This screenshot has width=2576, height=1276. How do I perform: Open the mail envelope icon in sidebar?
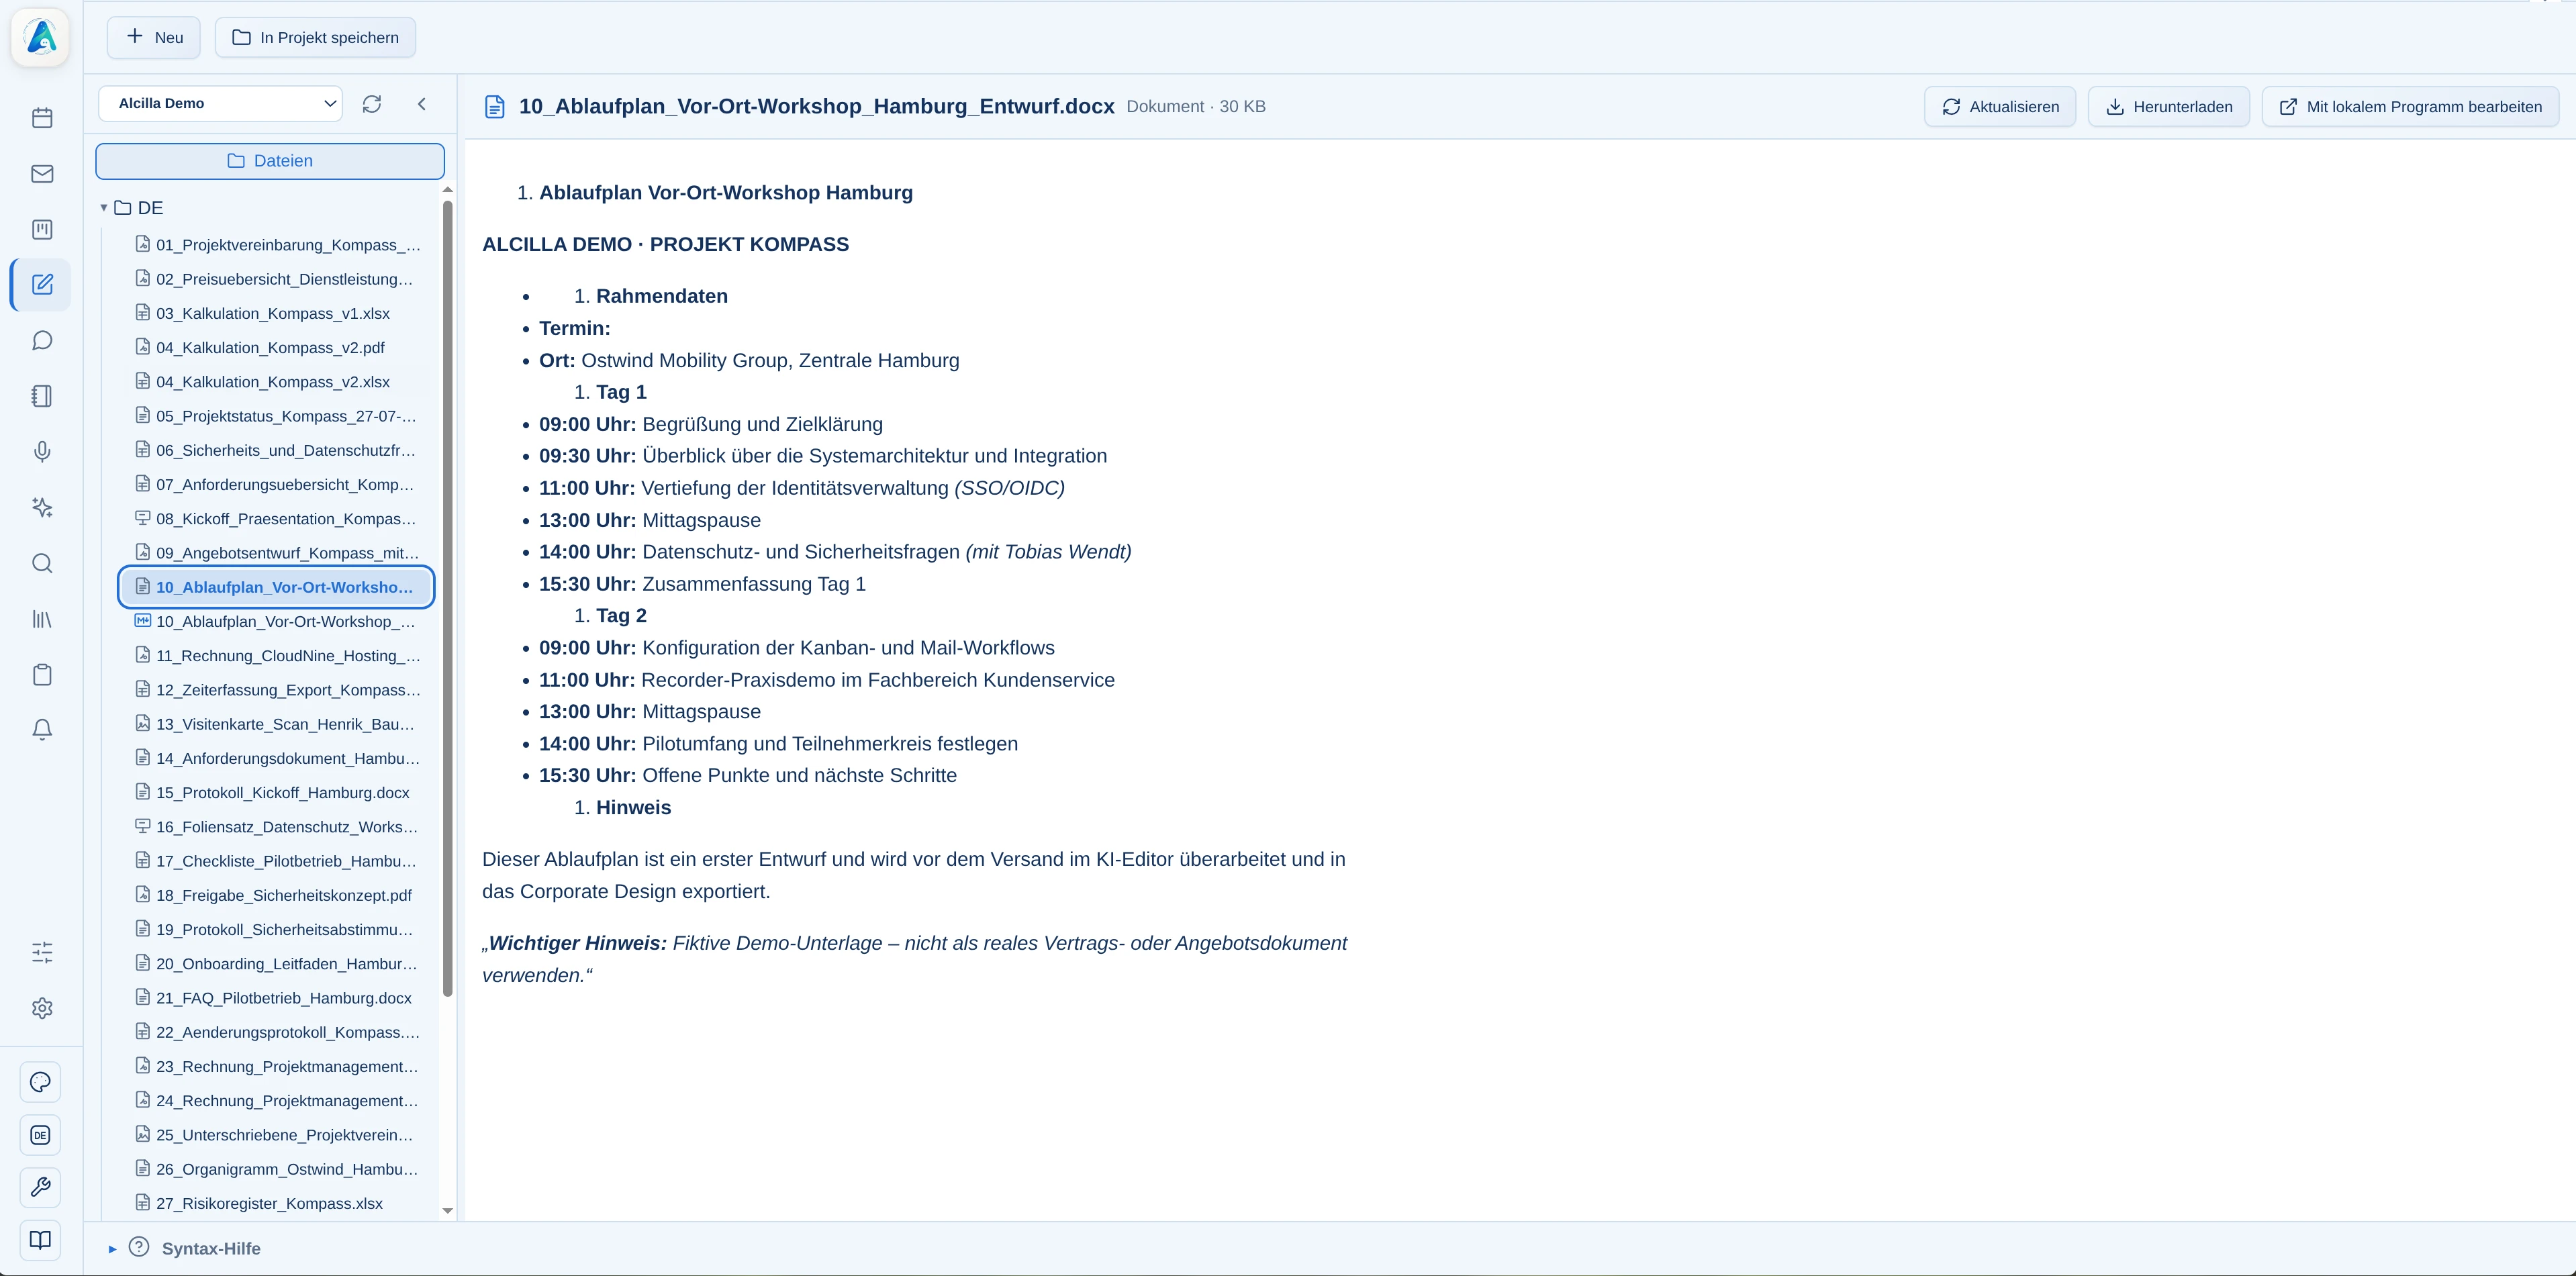click(42, 174)
